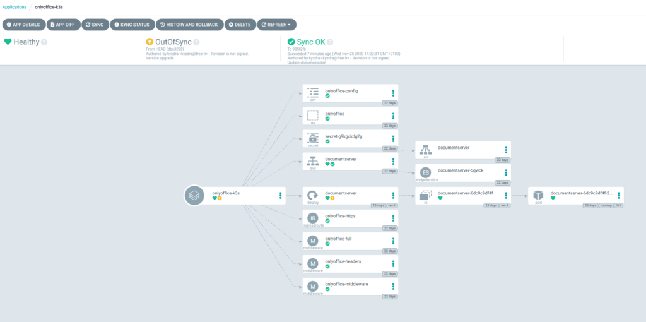The height and width of the screenshot is (322, 646).
Task: Open the kebab menu for onlyoffice-https
Action: pyautogui.click(x=394, y=218)
